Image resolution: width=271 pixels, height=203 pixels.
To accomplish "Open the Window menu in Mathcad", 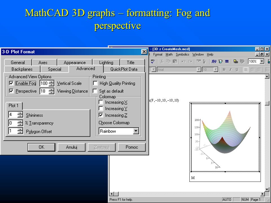I will click(x=198, y=54).
